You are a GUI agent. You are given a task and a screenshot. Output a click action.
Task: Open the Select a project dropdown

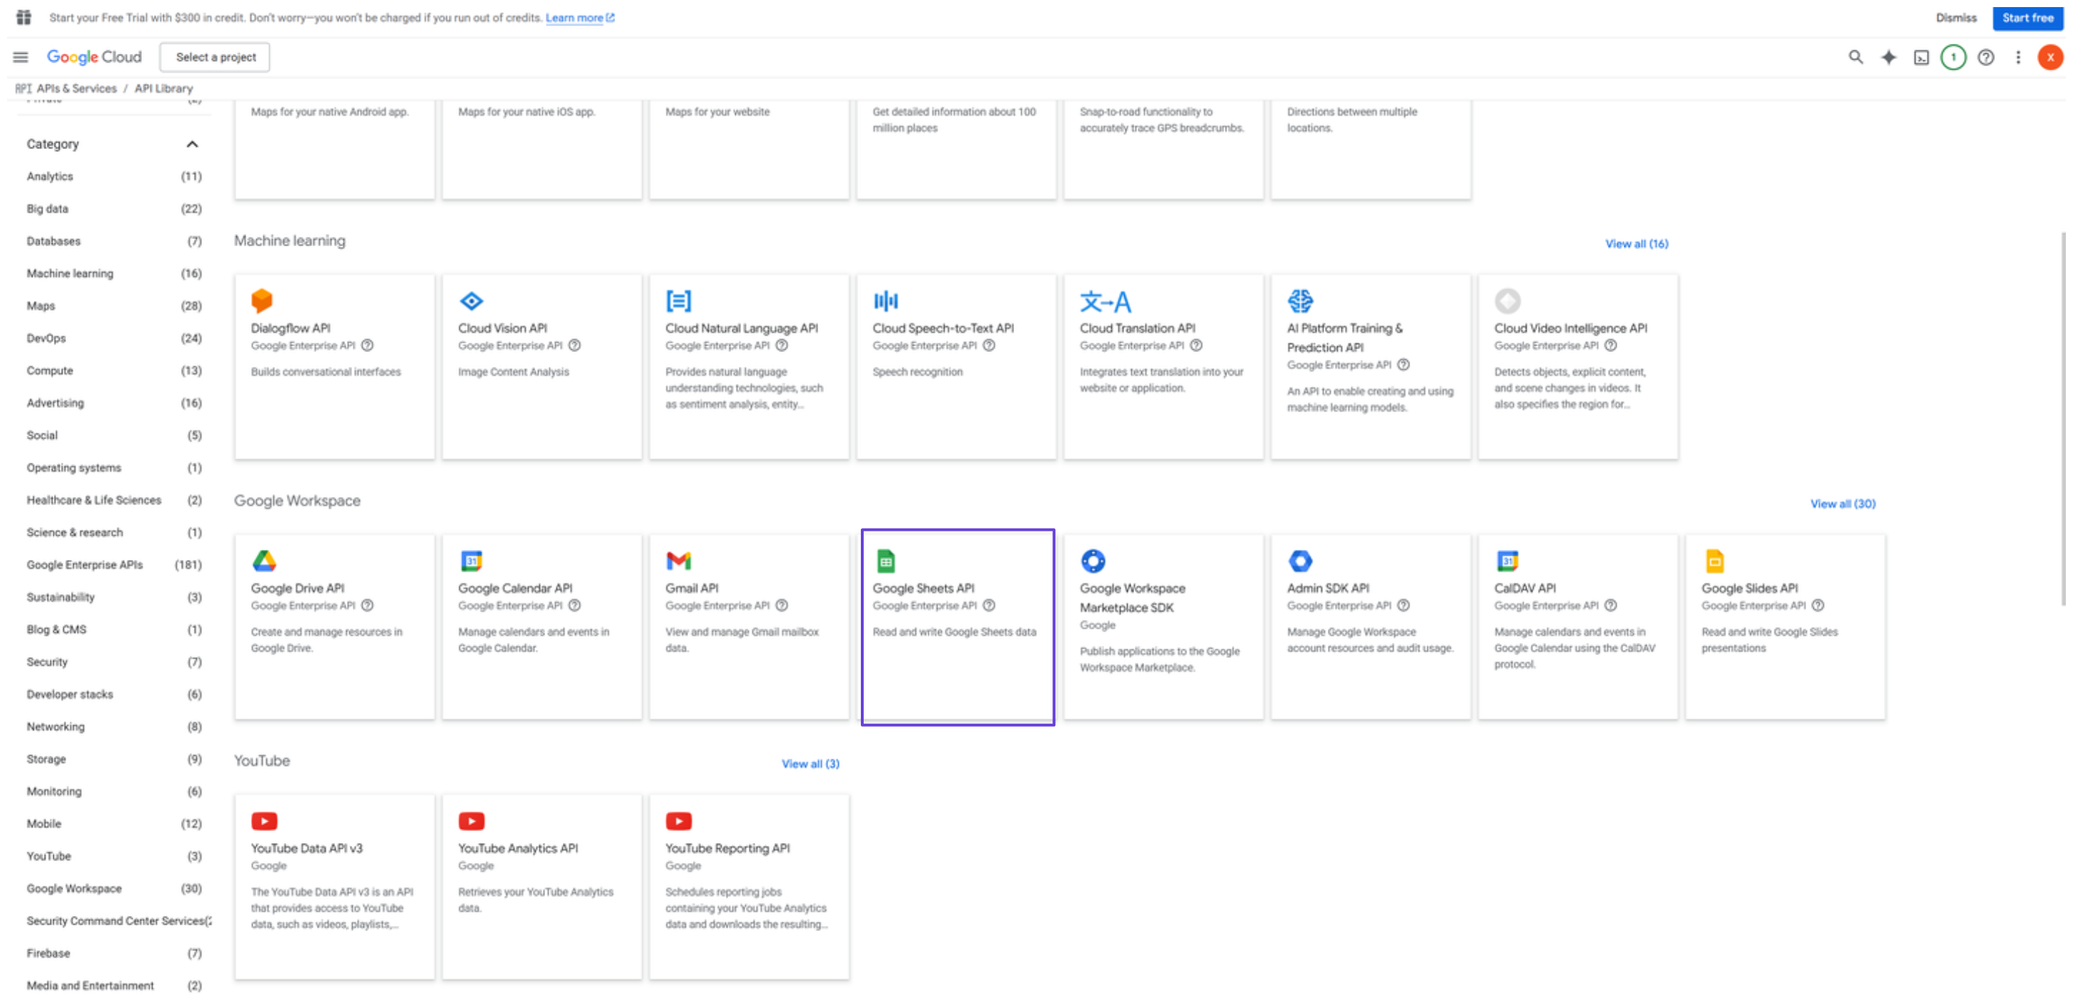click(x=215, y=57)
